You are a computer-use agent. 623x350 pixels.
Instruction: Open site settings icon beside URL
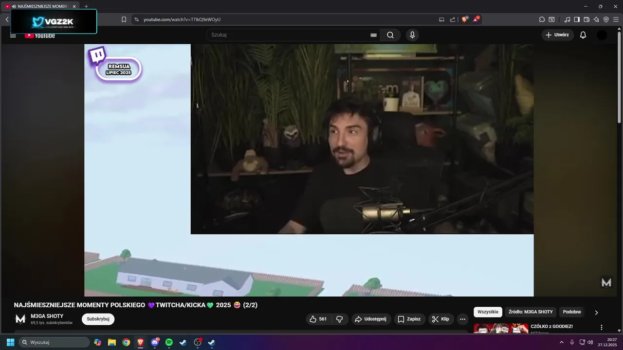click(136, 19)
